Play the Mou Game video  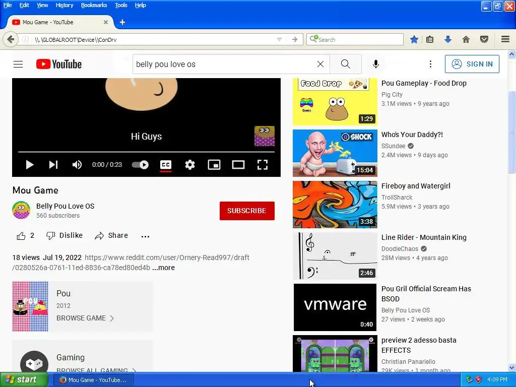pyautogui.click(x=30, y=165)
